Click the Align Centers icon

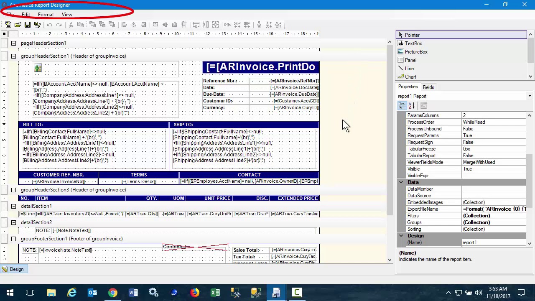(134, 25)
